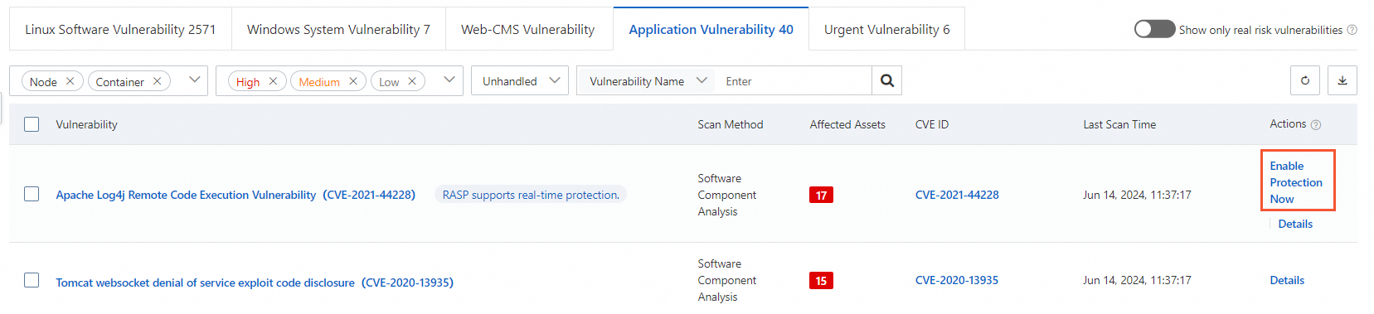Image resolution: width=1374 pixels, height=314 pixels.
Task: Remove the Low severity tag
Action: click(x=412, y=81)
